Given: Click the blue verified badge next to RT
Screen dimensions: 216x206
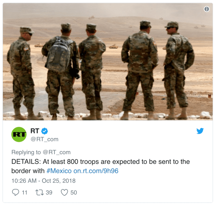Looking at the screenshot, I should coord(45,131).
